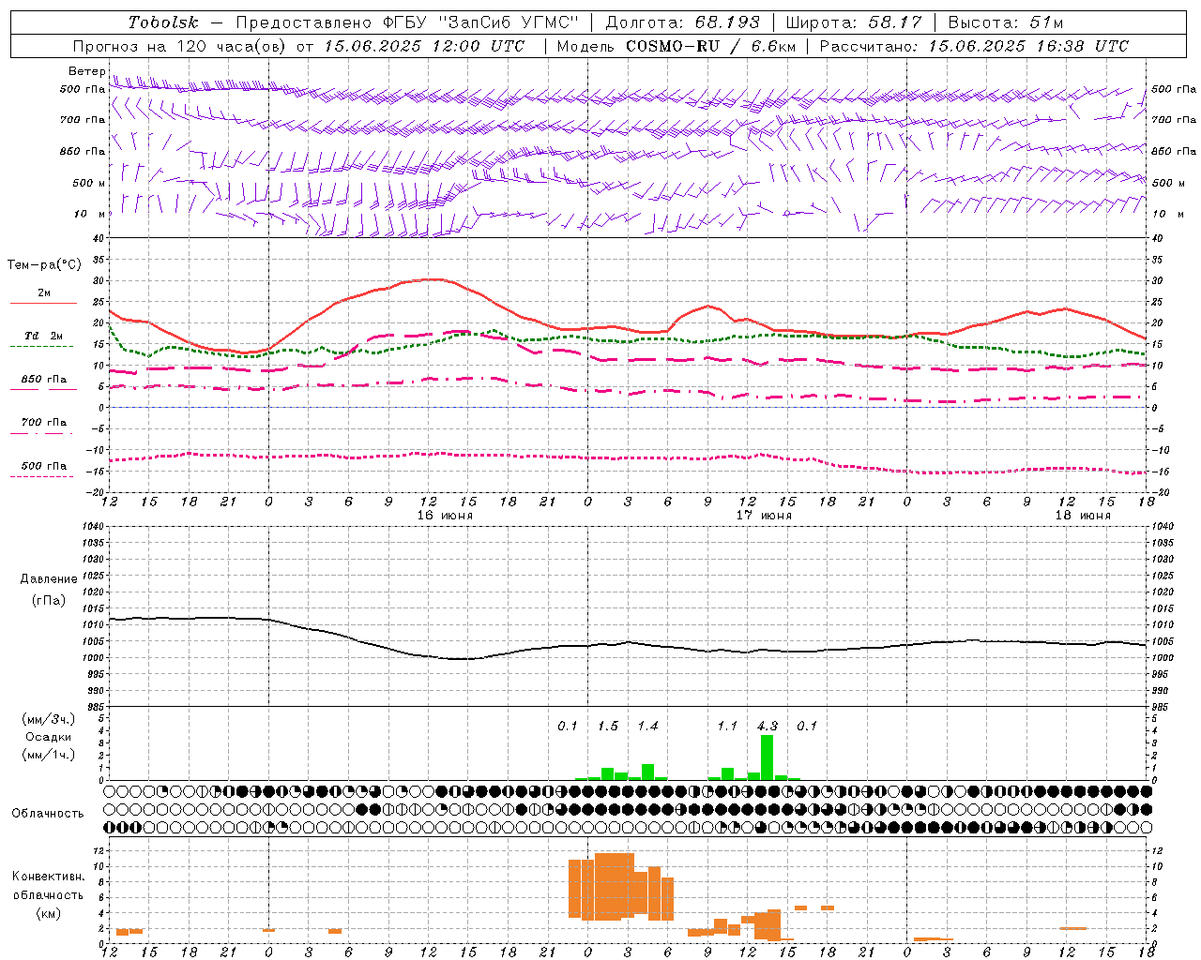Click the tallest green precipitation bar
Screen dimensions: 1201x960
767,757
